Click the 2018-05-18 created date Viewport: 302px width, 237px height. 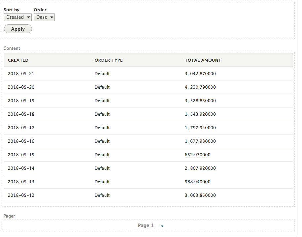point(21,114)
